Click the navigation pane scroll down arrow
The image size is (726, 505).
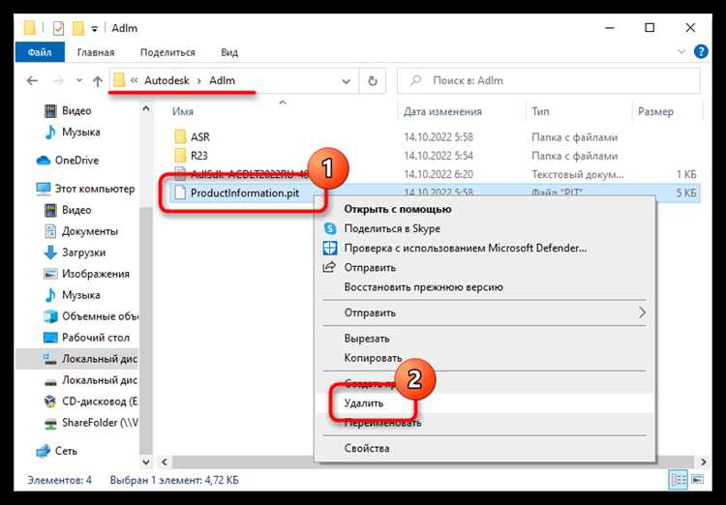(x=146, y=462)
